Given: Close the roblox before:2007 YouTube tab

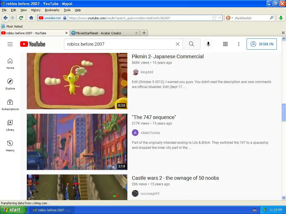Looking at the screenshot, I should point(66,33).
